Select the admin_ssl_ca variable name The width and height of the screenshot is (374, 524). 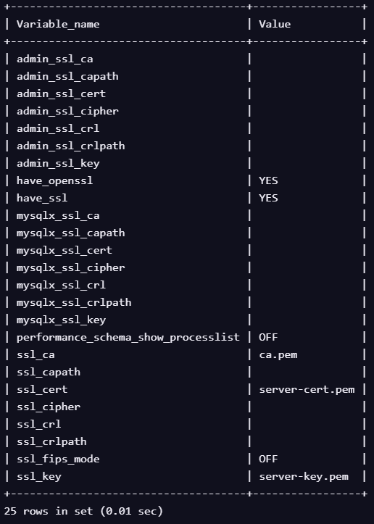(x=55, y=59)
